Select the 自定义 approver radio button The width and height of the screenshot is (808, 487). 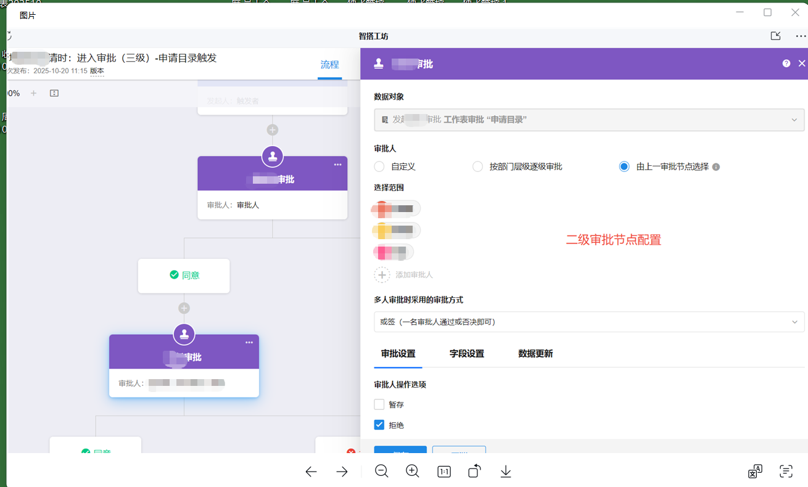[379, 166]
